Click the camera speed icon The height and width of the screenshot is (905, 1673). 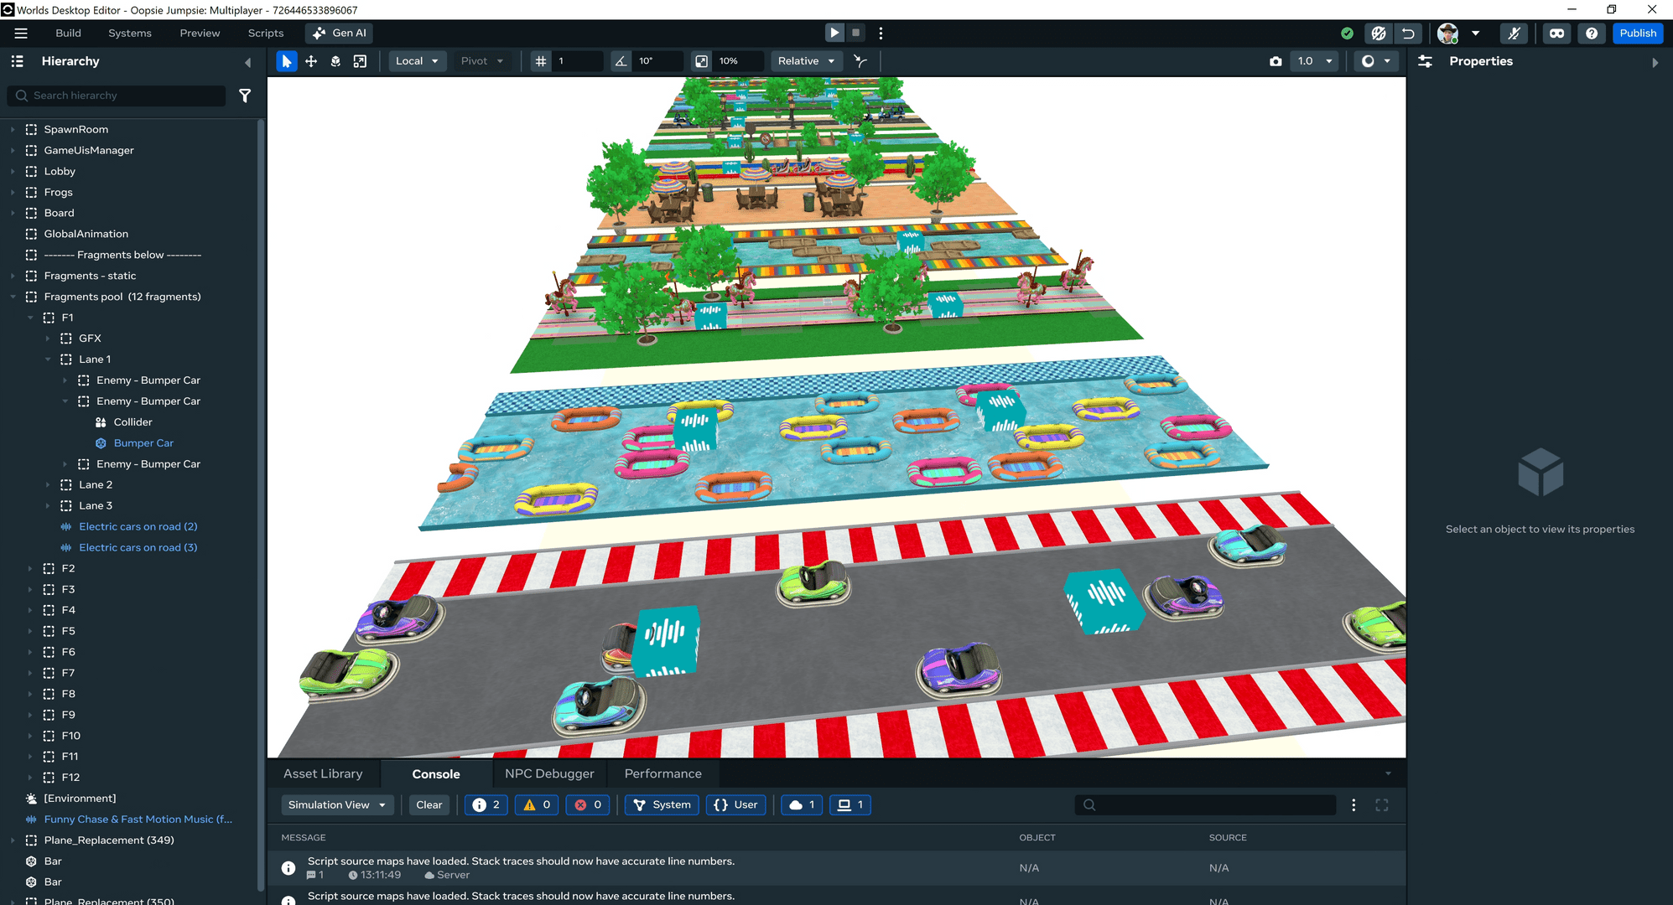click(1276, 61)
